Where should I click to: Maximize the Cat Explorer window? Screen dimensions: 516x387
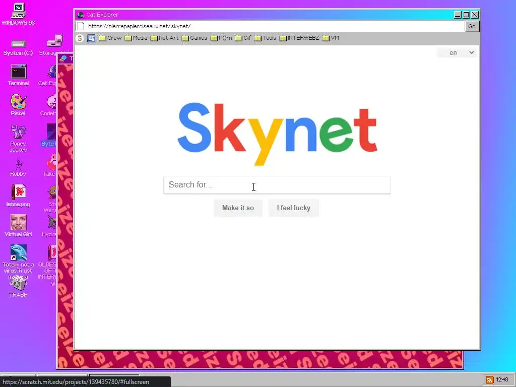[466, 15]
